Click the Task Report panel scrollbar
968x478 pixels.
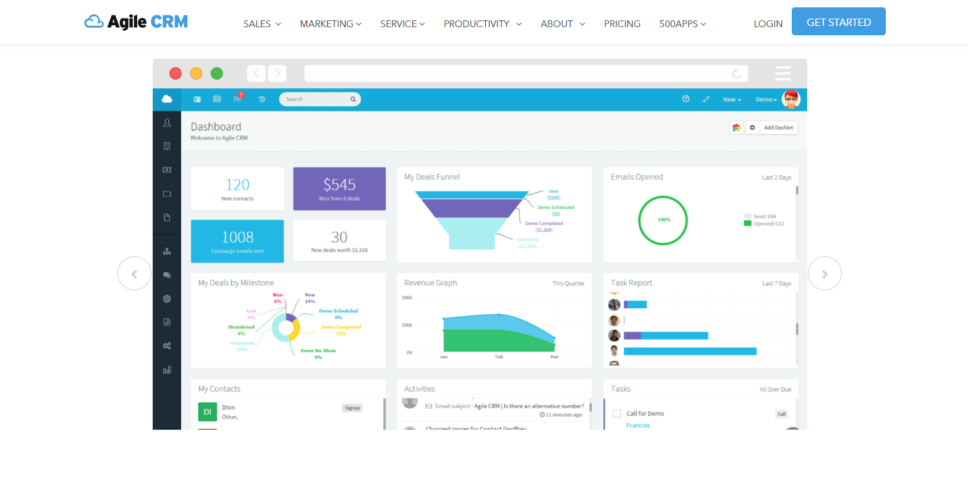pos(797,329)
